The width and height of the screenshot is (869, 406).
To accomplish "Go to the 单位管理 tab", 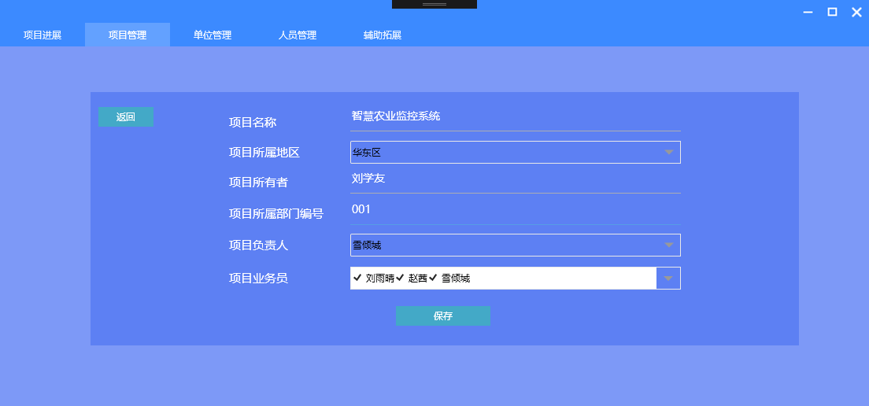I will click(x=213, y=35).
